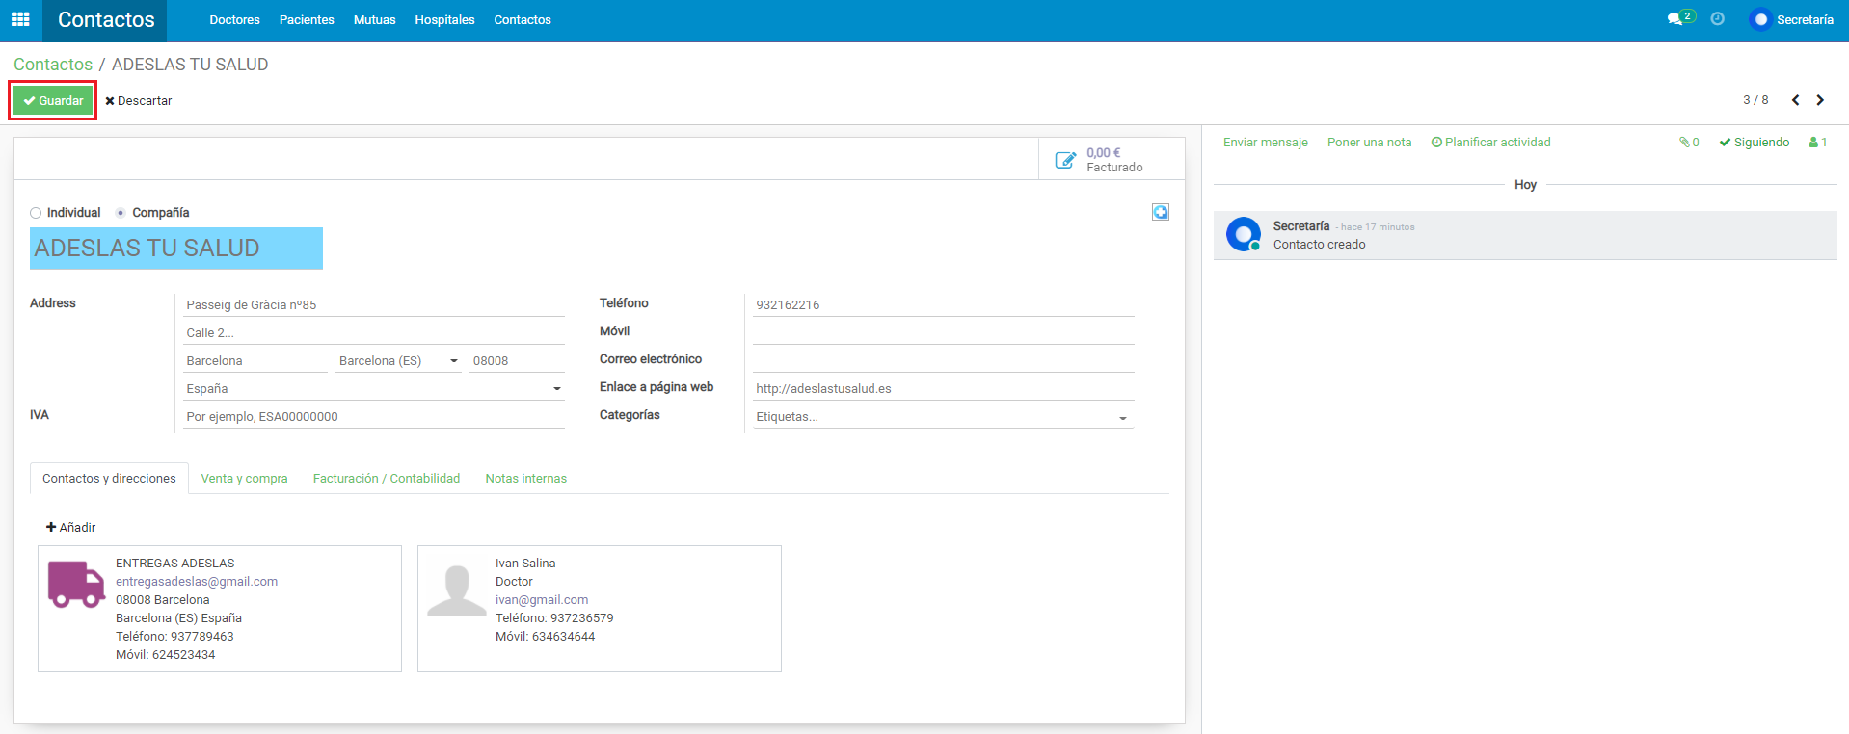
Task: Click Enviar mensaje link
Action: click(x=1266, y=143)
